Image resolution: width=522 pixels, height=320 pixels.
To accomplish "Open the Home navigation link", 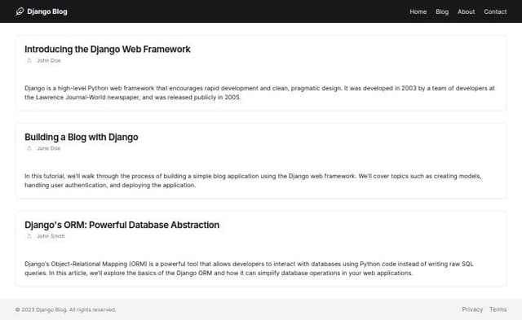I will pos(418,11).
